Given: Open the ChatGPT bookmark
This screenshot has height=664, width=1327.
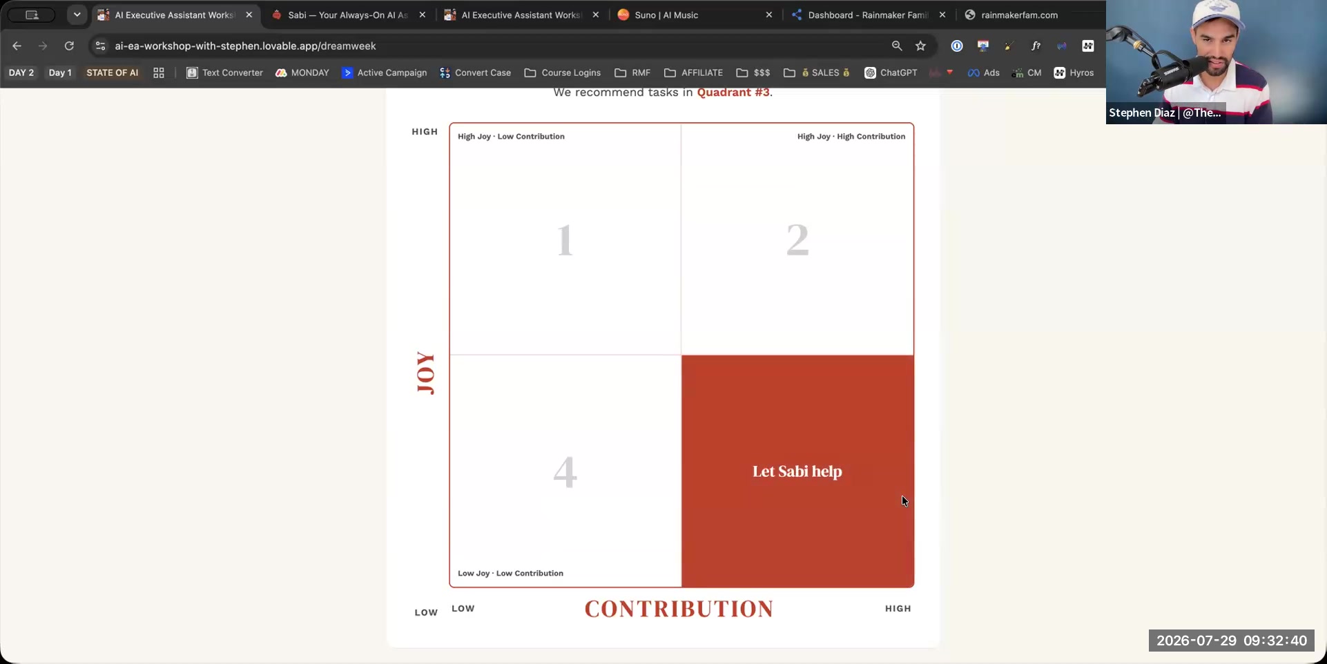Looking at the screenshot, I should (x=891, y=73).
